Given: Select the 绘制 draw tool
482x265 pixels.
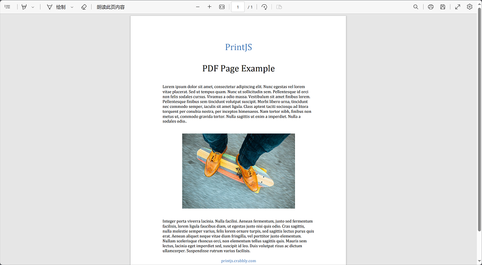Looking at the screenshot, I should point(56,7).
